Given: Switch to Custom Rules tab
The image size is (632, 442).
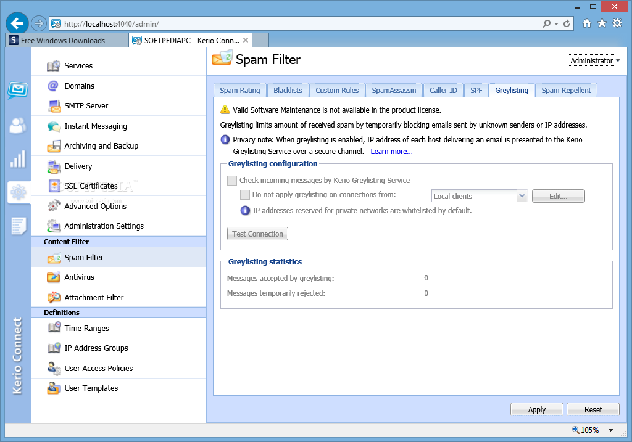Looking at the screenshot, I should [337, 91].
